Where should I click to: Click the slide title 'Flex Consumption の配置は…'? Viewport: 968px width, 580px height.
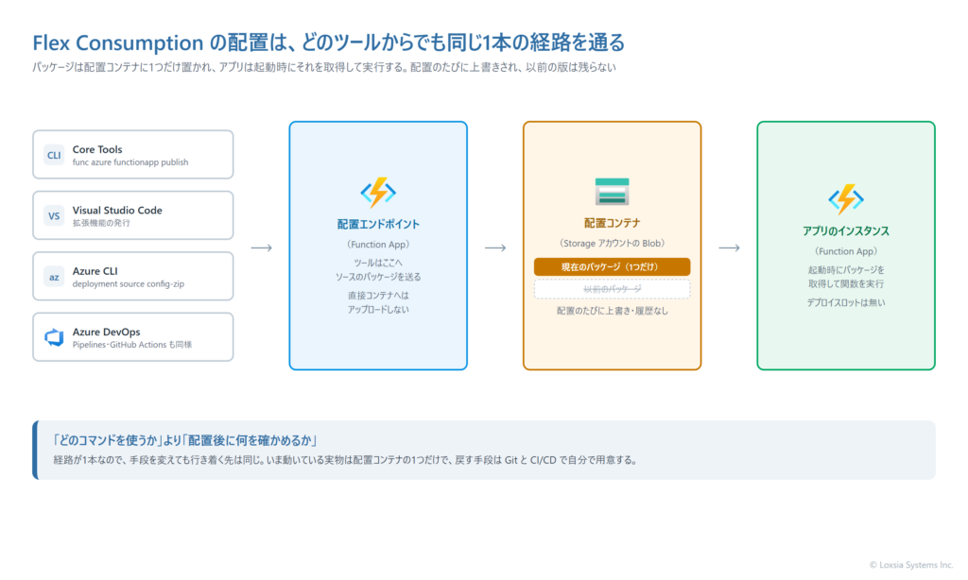(x=328, y=43)
